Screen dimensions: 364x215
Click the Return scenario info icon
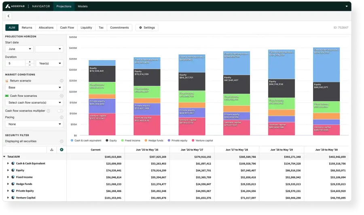coord(61,81)
